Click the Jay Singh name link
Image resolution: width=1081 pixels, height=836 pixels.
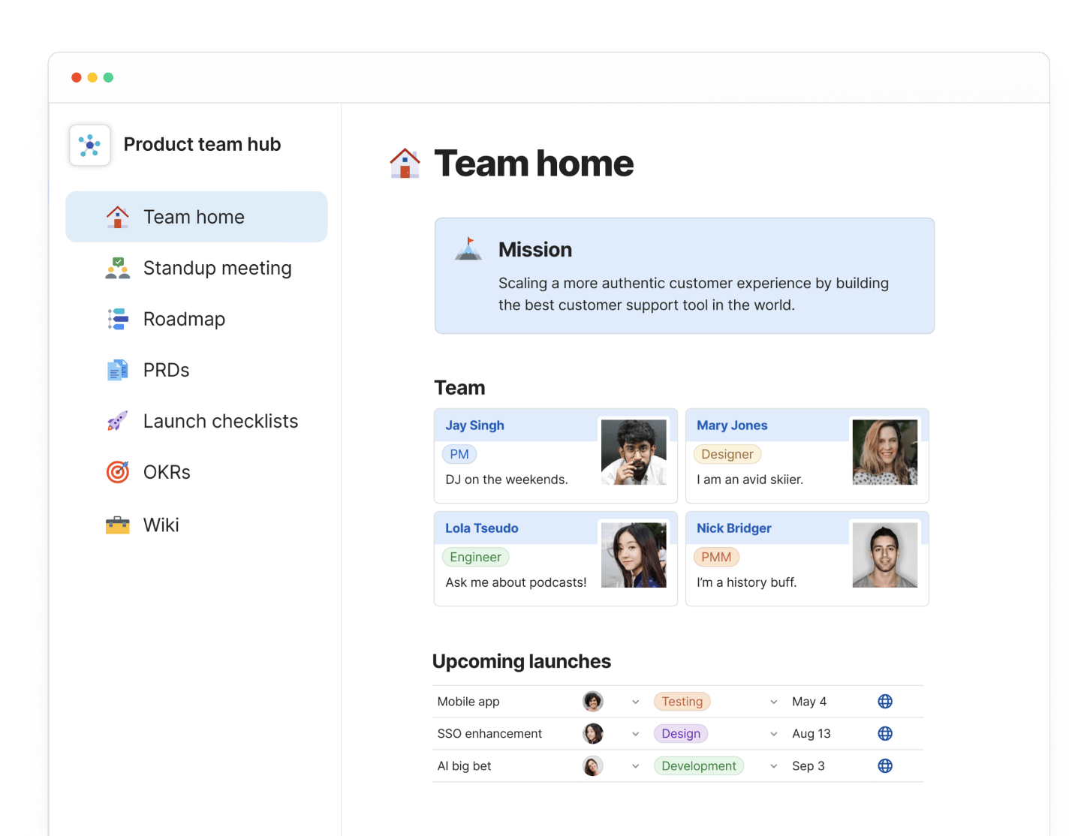pyautogui.click(x=474, y=425)
